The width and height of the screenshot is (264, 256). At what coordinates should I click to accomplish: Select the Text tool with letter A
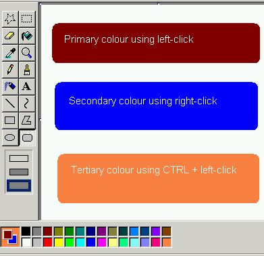click(x=27, y=87)
